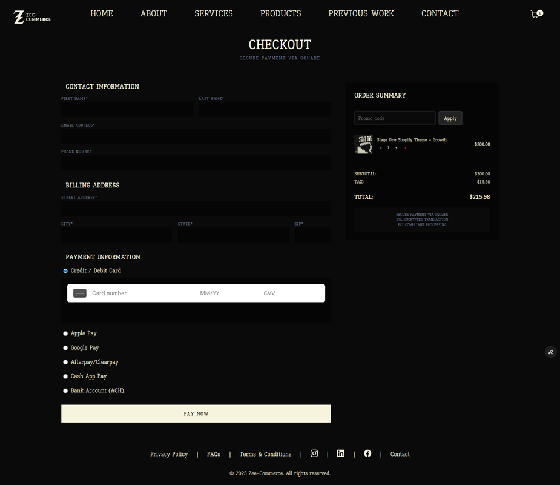The width and height of the screenshot is (560, 485).
Task: Remove item with red X
Action: point(406,148)
